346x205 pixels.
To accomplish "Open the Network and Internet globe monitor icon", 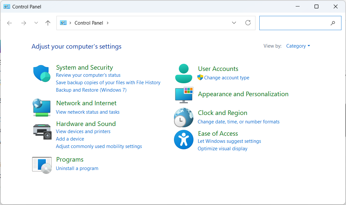I will (42, 108).
